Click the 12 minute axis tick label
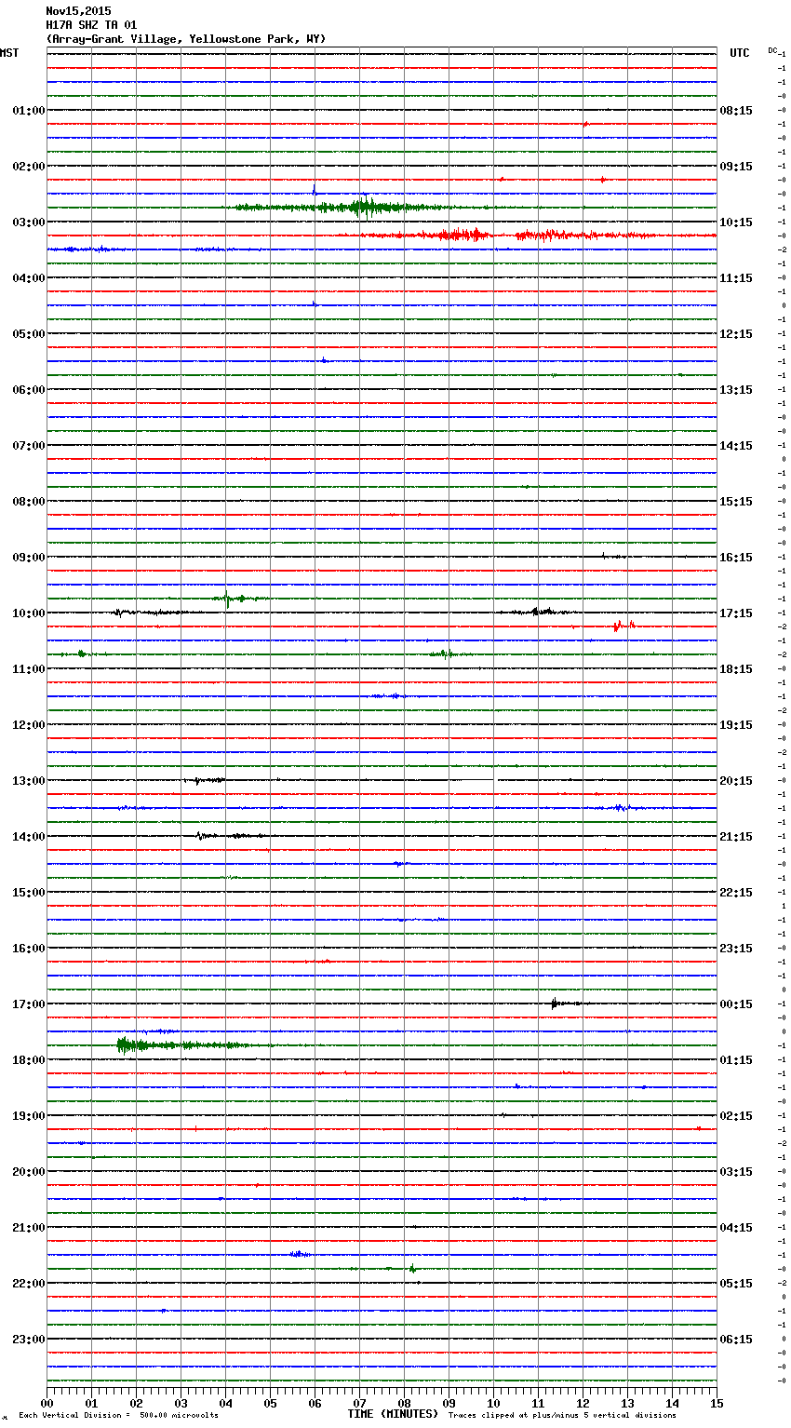 tap(583, 1403)
